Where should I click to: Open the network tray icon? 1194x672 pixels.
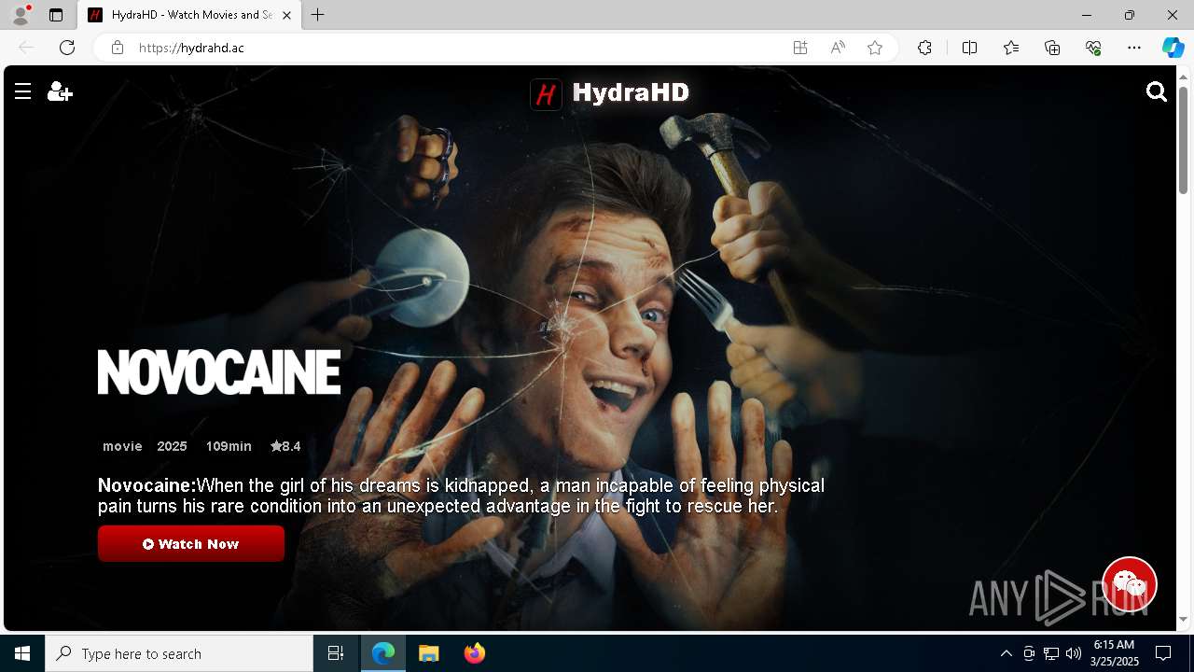coord(1051,653)
